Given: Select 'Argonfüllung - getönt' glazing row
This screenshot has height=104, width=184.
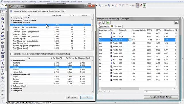Looking at the screenshot, I should [51, 43].
